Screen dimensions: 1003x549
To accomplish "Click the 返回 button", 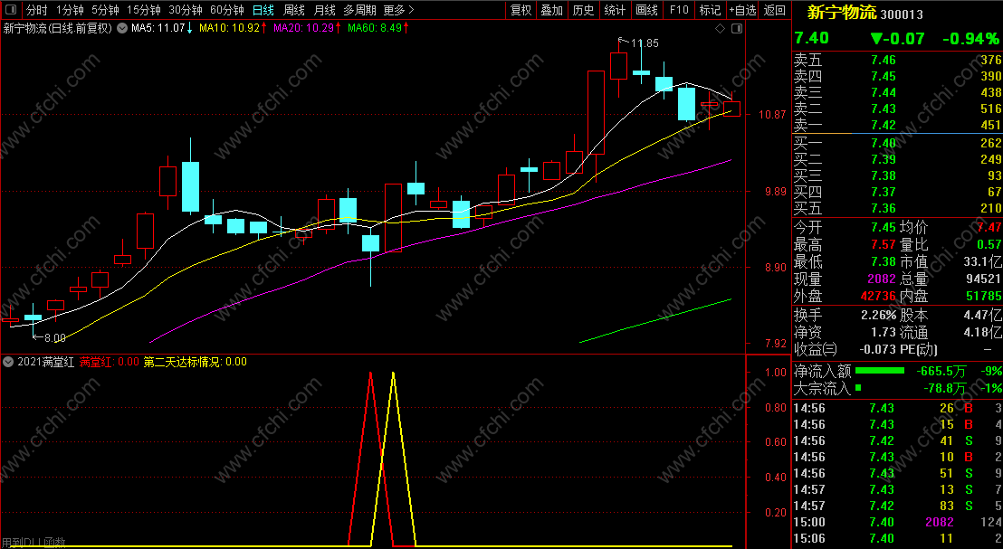I will (x=775, y=10).
